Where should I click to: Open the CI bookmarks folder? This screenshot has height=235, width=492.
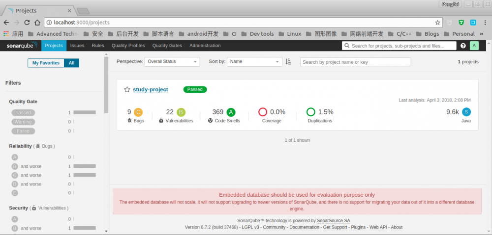tap(230, 34)
